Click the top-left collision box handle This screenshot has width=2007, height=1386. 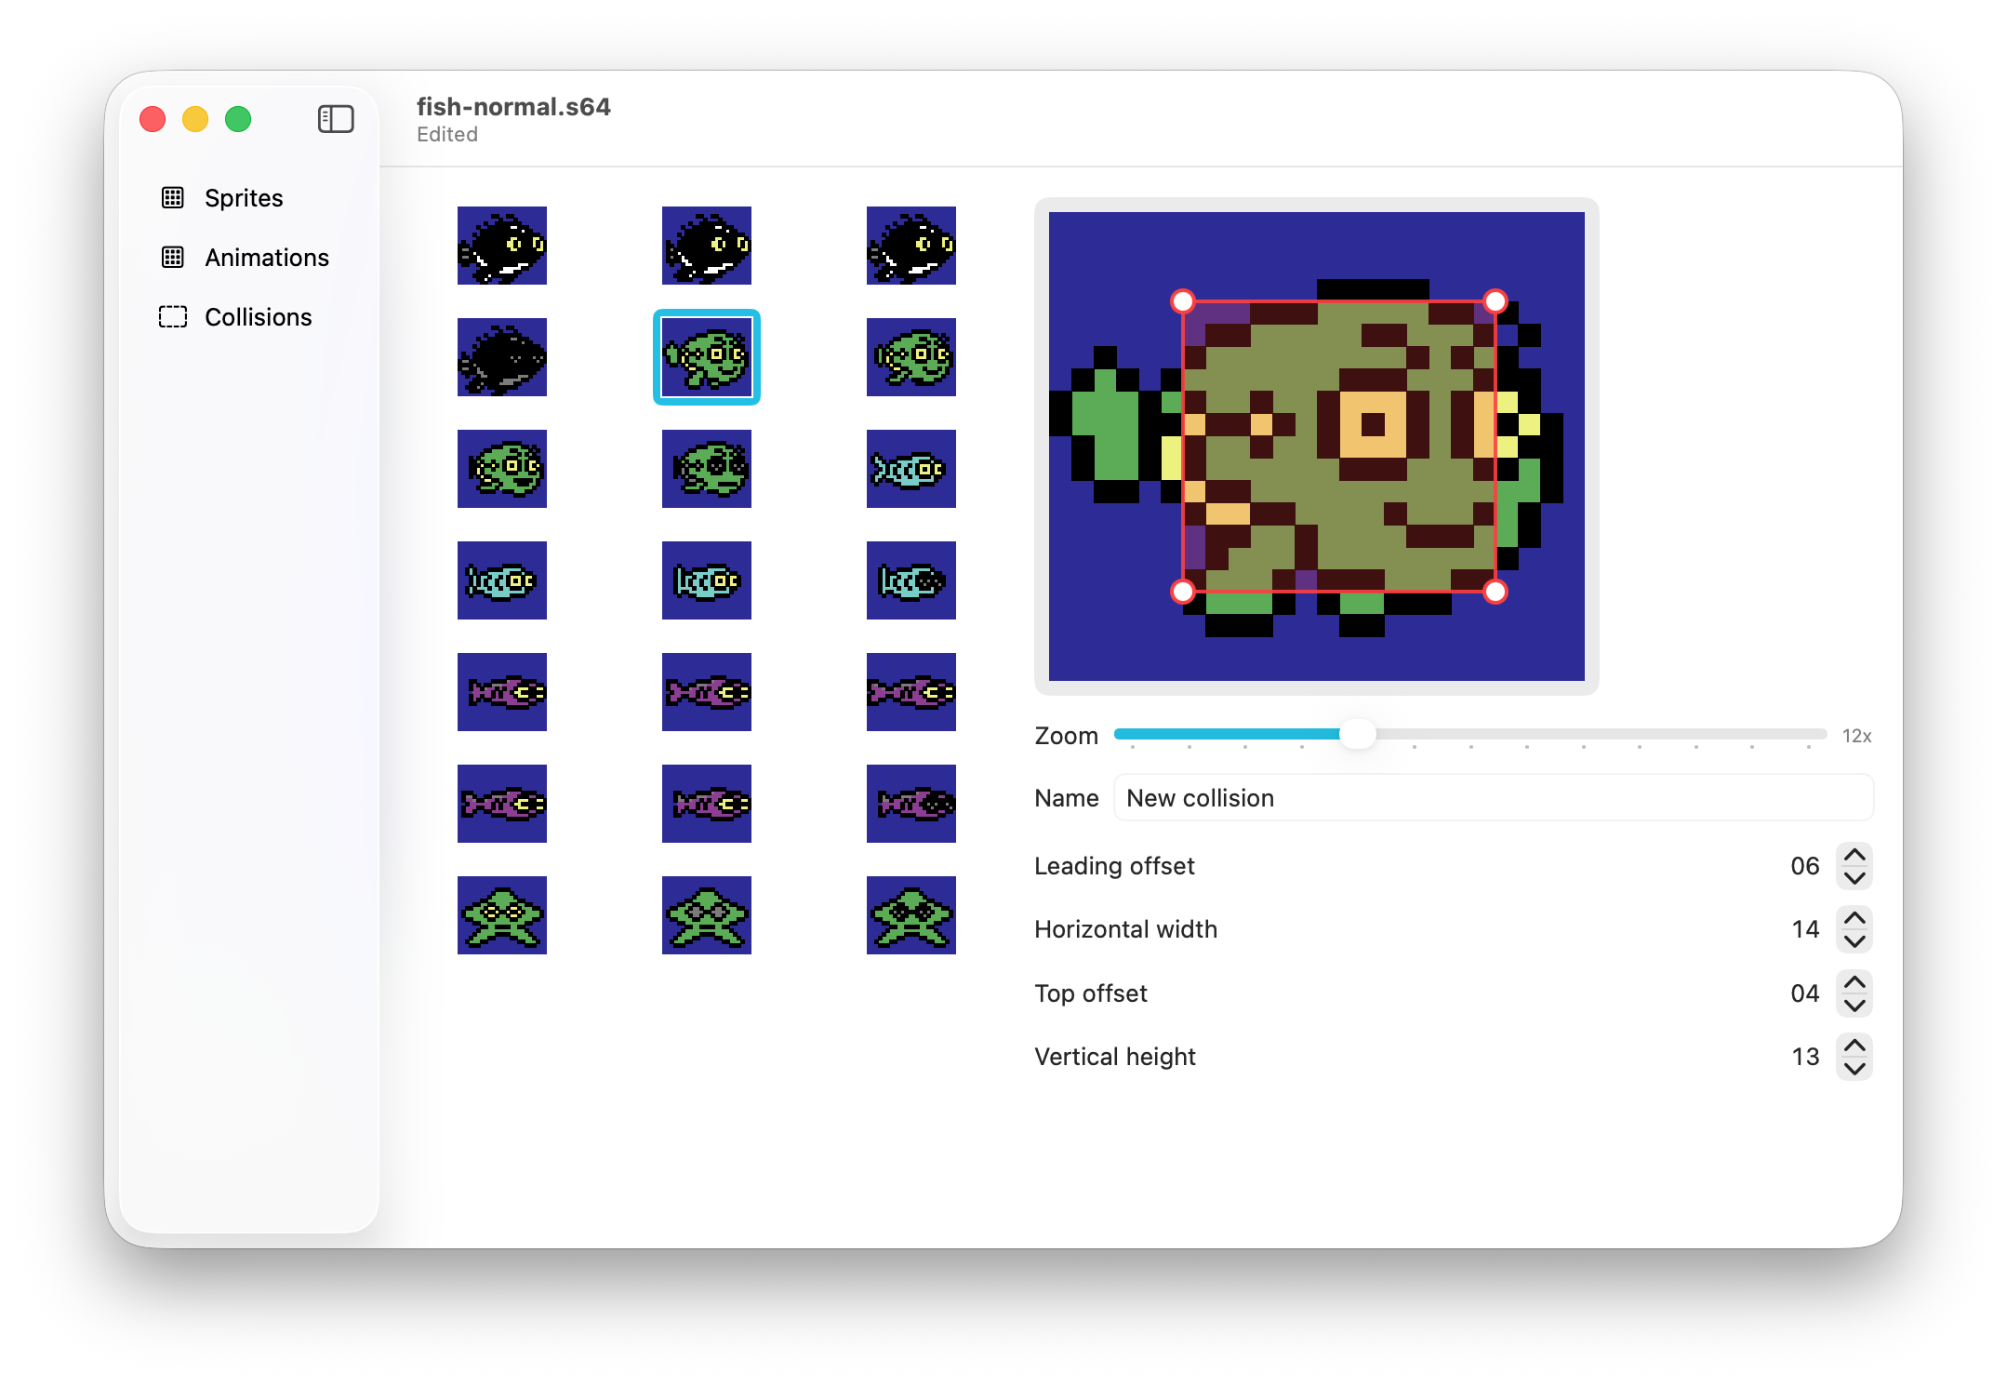(x=1183, y=301)
